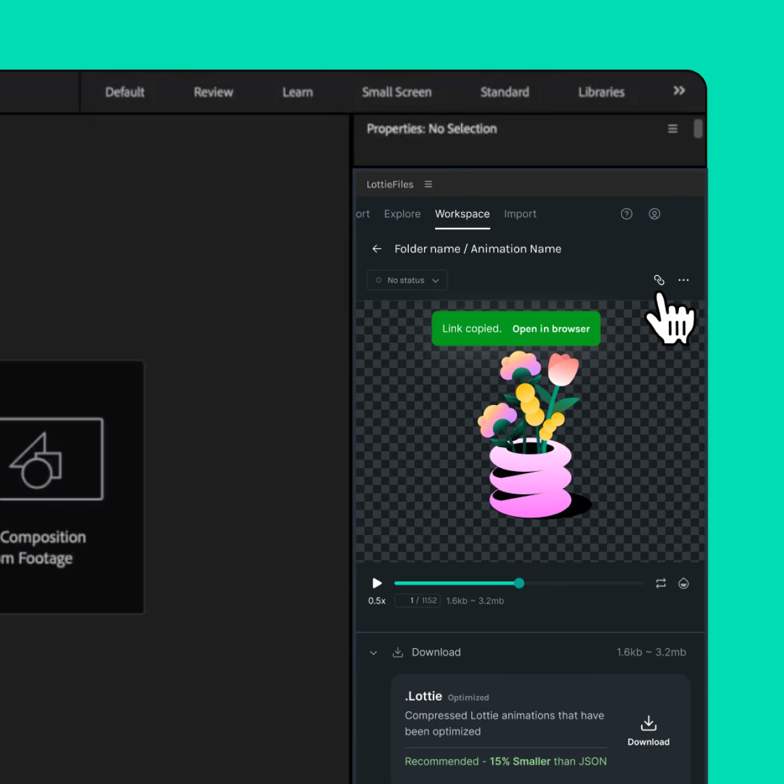Collapse the Download section chevron

pos(373,653)
